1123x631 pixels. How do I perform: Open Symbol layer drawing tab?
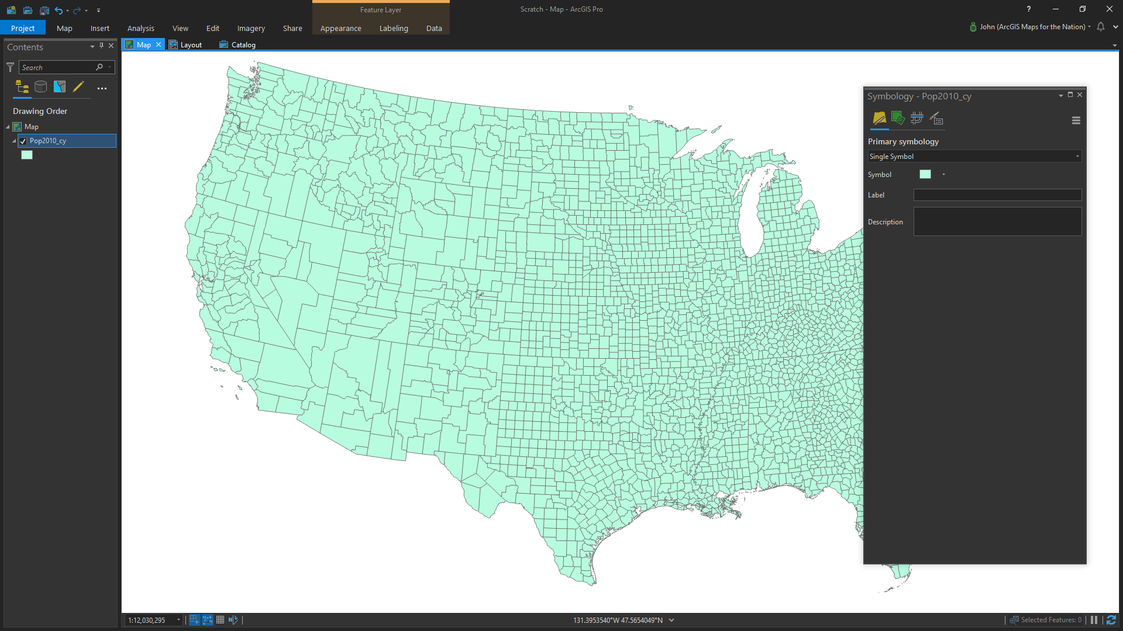[917, 119]
